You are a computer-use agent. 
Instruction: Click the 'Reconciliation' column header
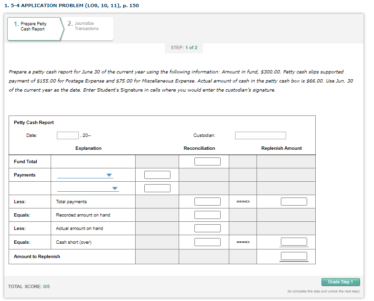pyautogui.click(x=199, y=148)
